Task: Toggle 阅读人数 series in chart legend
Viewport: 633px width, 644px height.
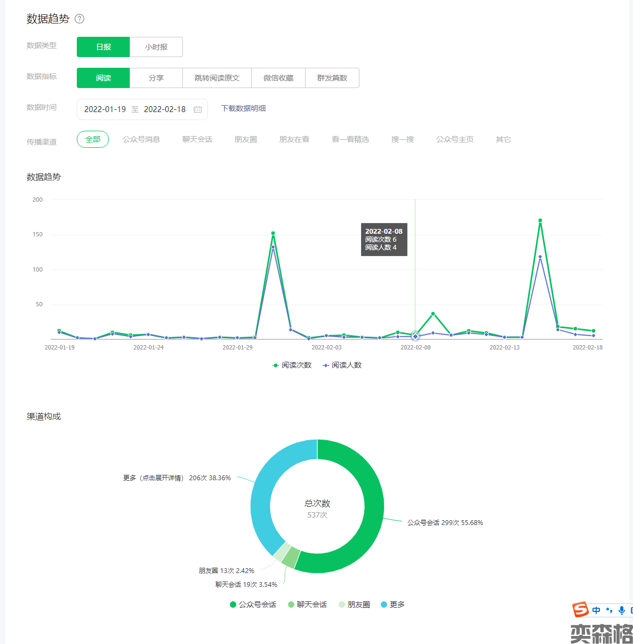Action: tap(342, 365)
